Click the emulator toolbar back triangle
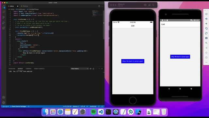 click(206, 48)
